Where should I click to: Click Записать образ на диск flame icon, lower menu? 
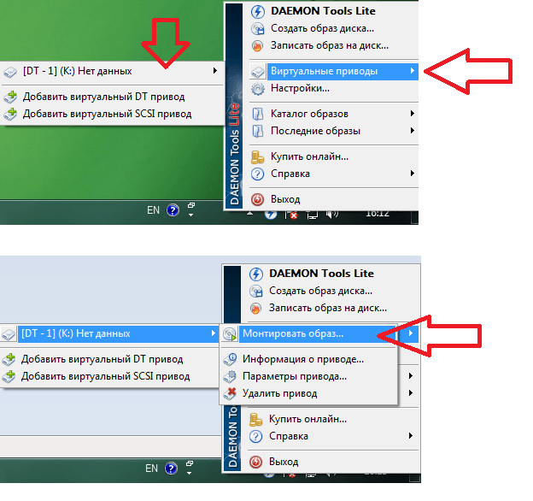[256, 308]
